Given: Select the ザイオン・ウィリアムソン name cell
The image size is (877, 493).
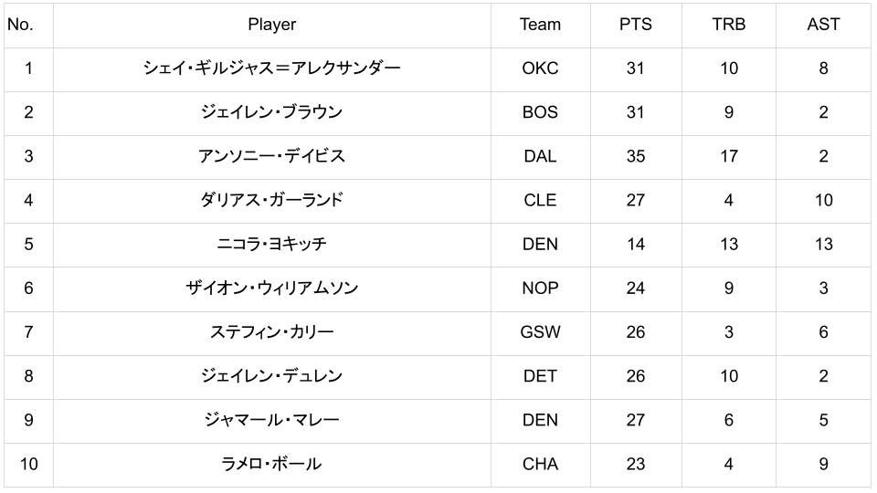Looking at the screenshot, I should coord(271,288).
